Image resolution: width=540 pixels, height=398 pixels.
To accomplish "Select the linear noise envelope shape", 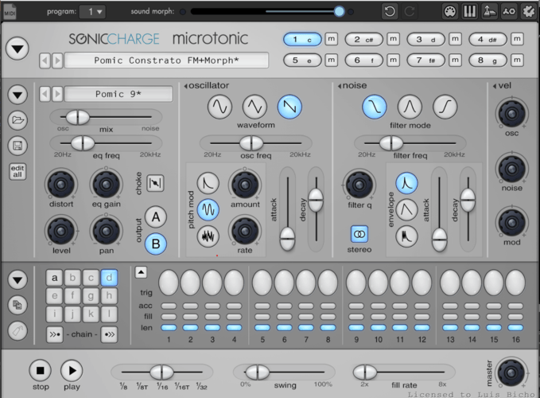I will [406, 209].
